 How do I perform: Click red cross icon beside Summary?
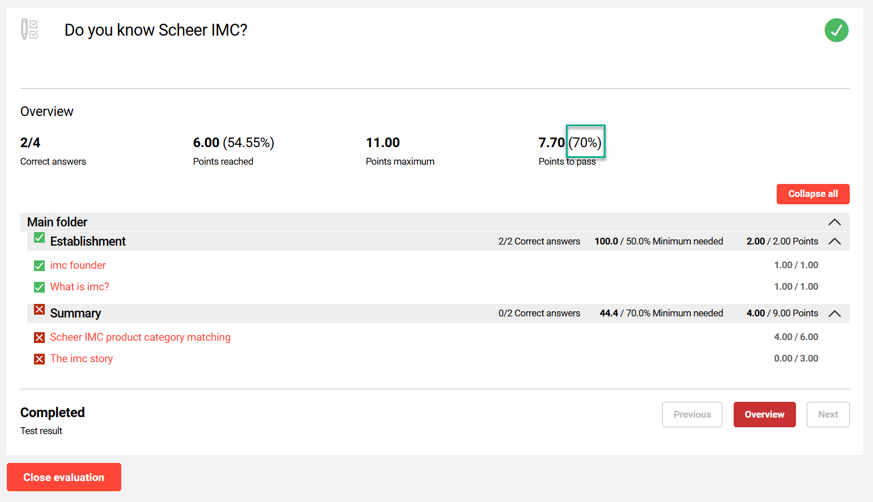coord(39,309)
